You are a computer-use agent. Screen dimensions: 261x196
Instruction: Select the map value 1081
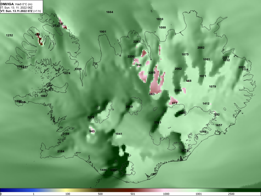pos(206,59)
